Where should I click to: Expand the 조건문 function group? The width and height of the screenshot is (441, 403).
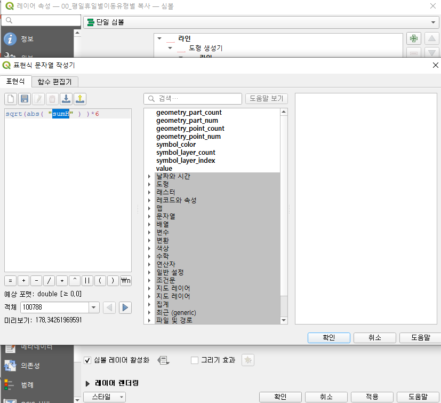(x=149, y=280)
